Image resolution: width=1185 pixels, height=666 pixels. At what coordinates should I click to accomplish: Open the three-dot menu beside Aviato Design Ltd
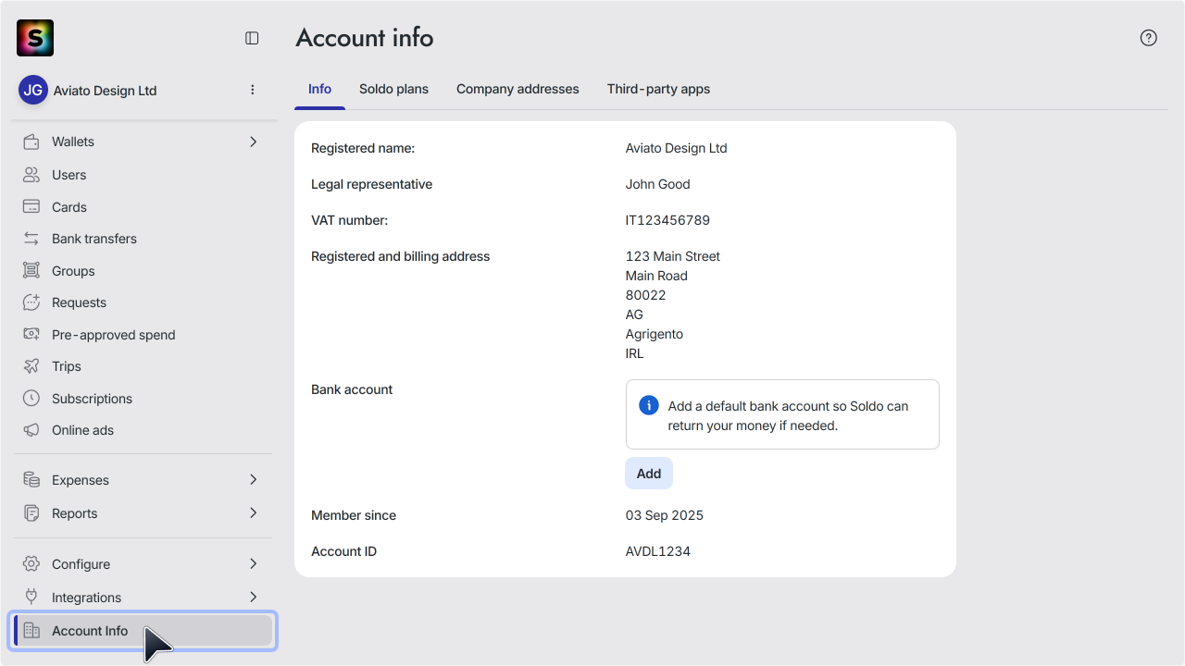point(253,90)
